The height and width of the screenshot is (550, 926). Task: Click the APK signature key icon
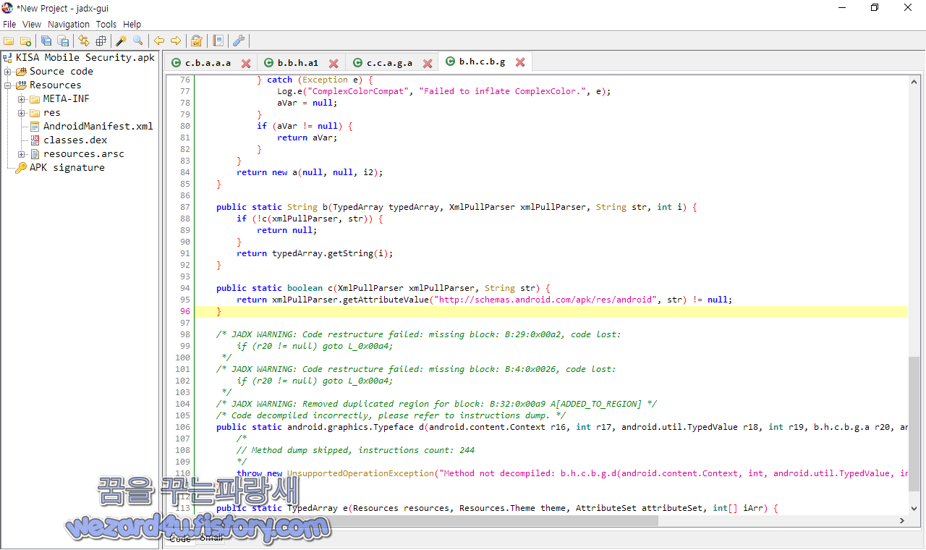(x=21, y=168)
